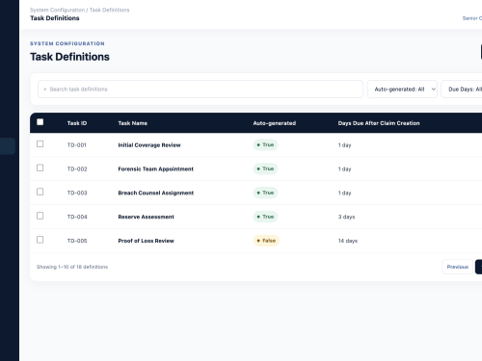Viewport: 482px width, 361px height.
Task: Sort by the Task ID column header
Action: (x=77, y=123)
